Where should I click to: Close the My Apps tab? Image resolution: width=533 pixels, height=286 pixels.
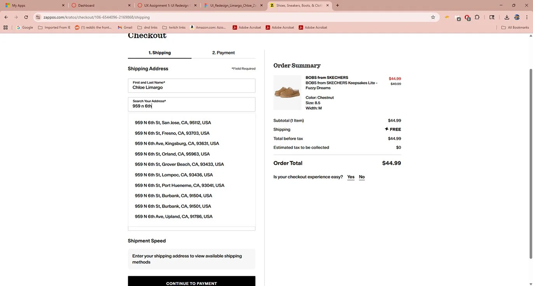point(63,5)
